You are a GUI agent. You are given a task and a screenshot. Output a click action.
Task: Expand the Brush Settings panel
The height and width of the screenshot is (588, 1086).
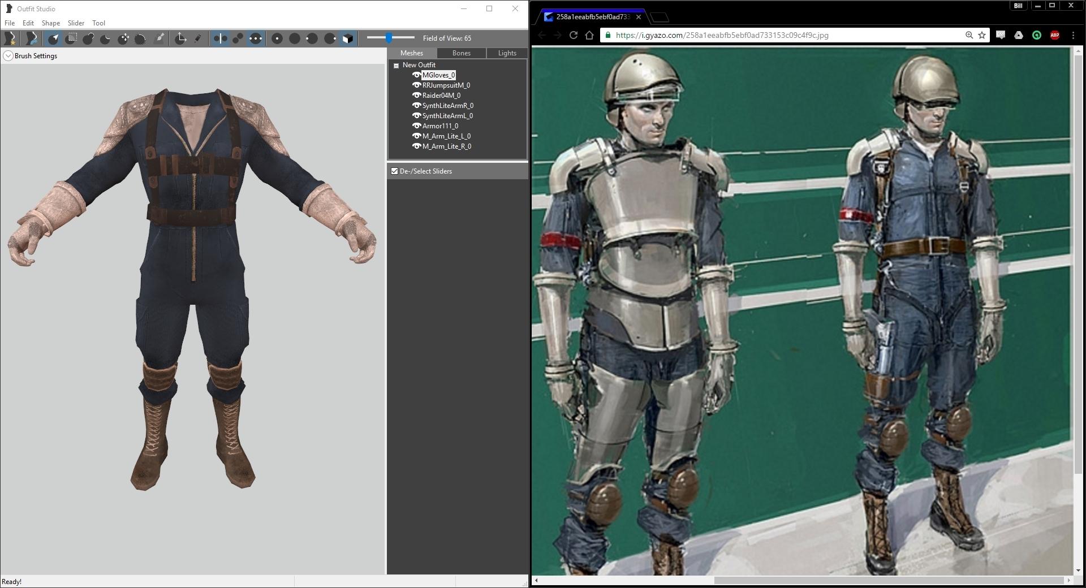tap(8, 56)
